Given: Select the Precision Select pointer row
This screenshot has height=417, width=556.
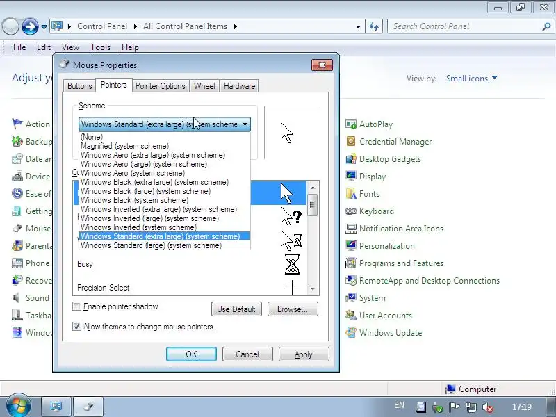Looking at the screenshot, I should [x=190, y=288].
